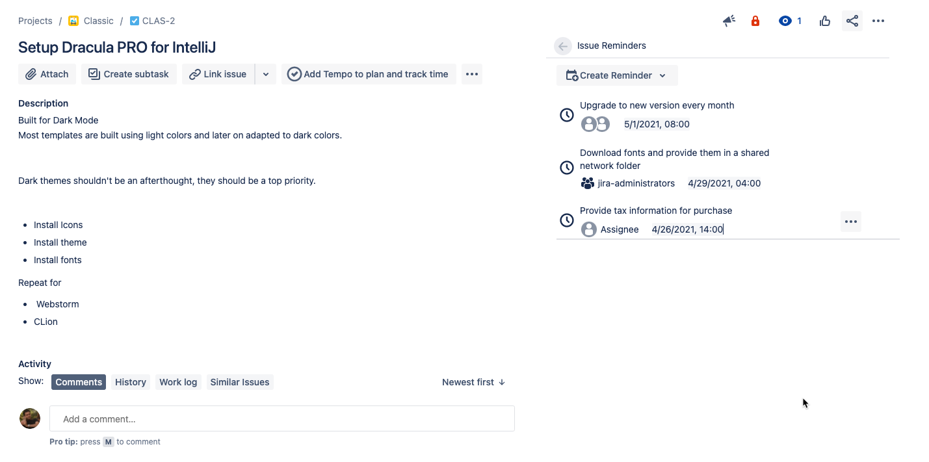Click the red restrict access lock icon

(x=755, y=20)
